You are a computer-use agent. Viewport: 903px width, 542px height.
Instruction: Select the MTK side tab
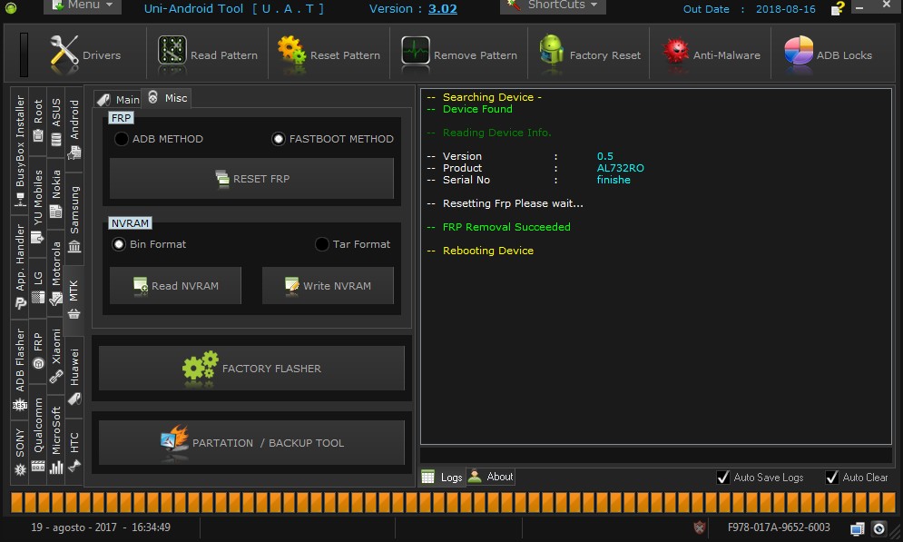tap(74, 300)
